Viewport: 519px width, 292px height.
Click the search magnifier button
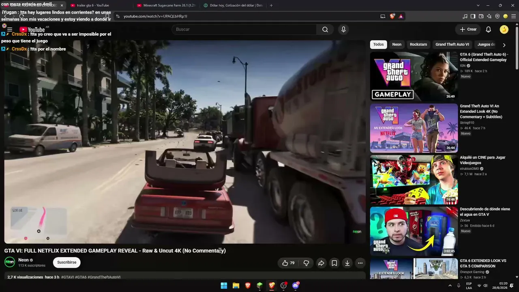pos(325,30)
